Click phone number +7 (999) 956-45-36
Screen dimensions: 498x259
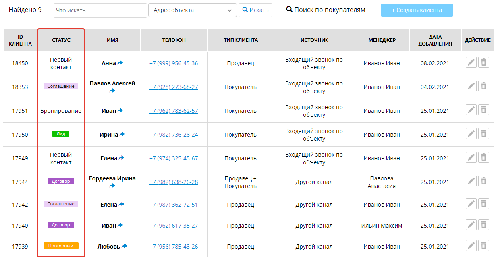point(173,63)
